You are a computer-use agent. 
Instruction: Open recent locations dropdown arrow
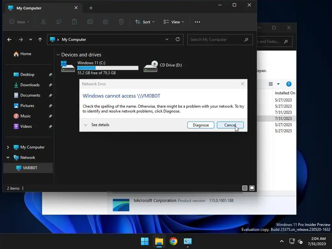tap(30, 40)
